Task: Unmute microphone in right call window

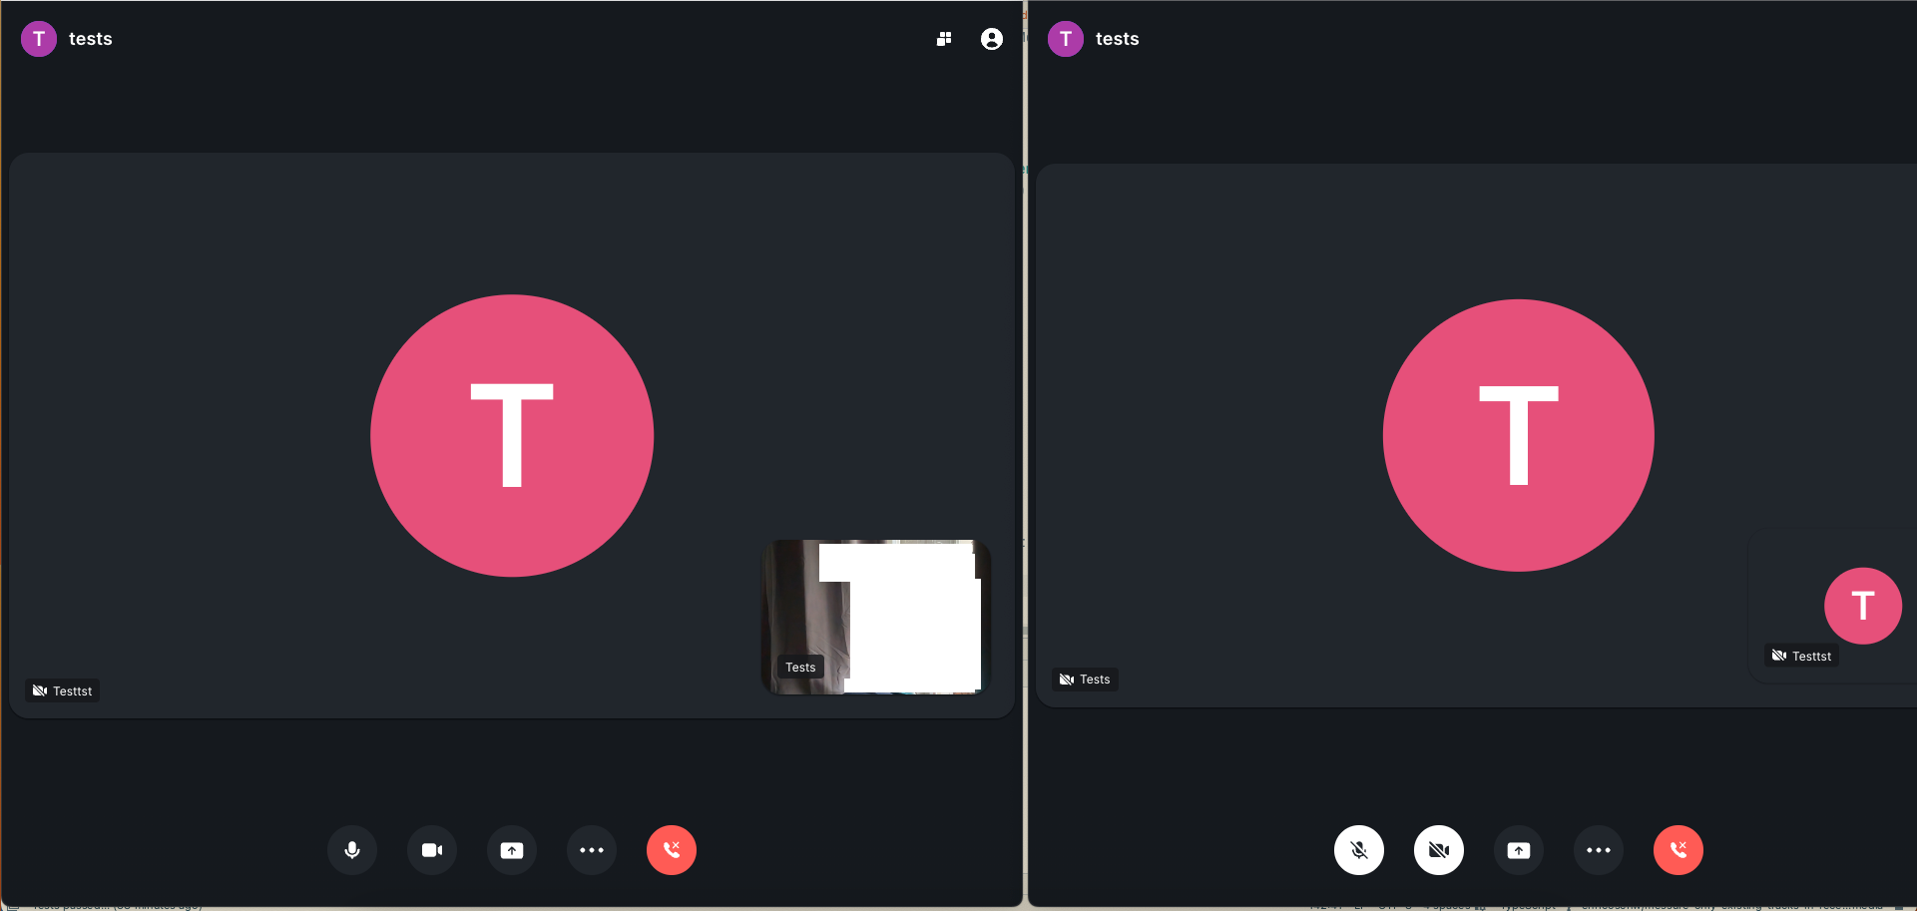Action: coord(1359,850)
